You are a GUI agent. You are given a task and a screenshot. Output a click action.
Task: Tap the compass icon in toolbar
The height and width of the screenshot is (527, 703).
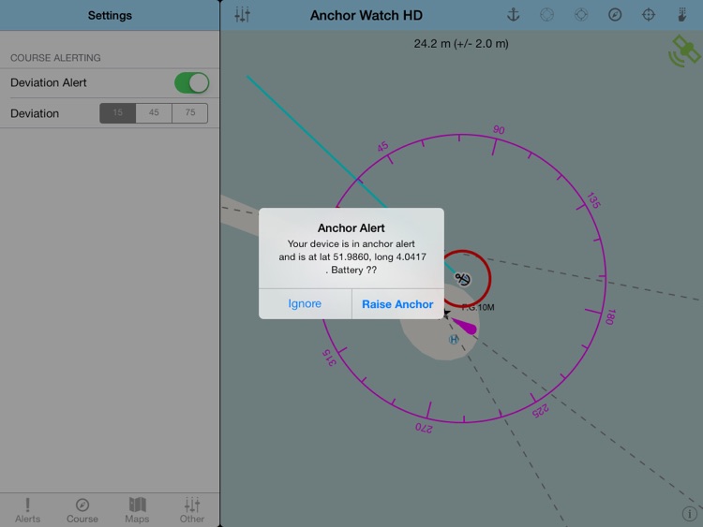[x=615, y=15]
